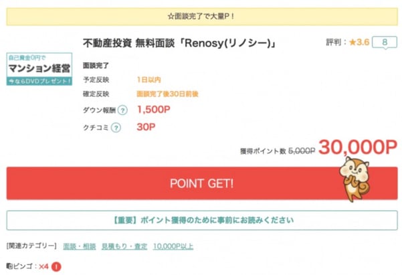Click the マンション経営 banner thumbnail
The image size is (402, 275).
coord(39,70)
